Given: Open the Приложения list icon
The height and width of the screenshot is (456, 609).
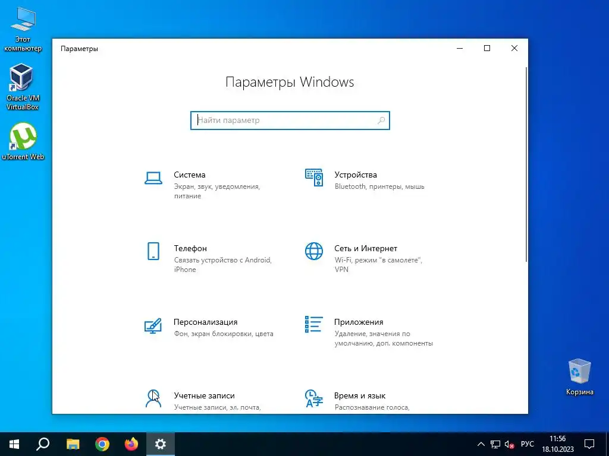Looking at the screenshot, I should [x=314, y=324].
